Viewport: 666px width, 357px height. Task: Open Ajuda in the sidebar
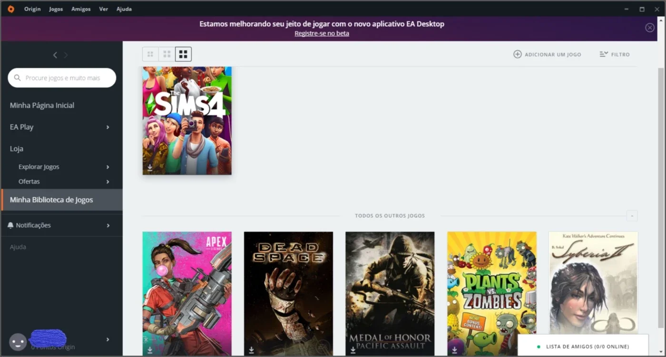pos(18,247)
